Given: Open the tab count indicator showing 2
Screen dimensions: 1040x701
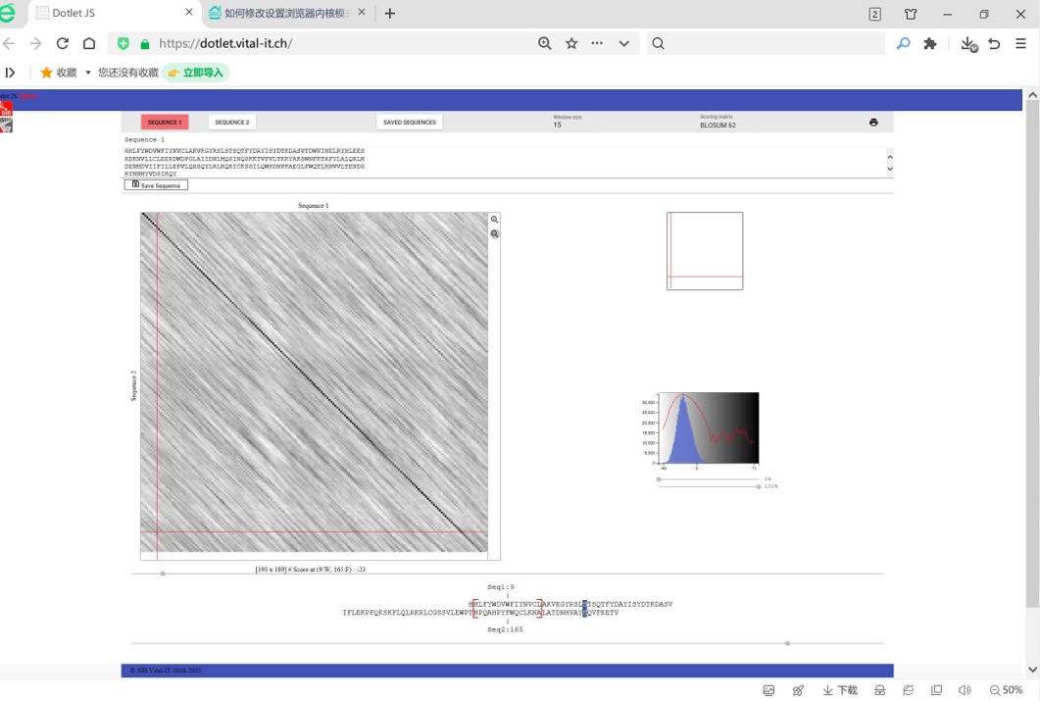Looking at the screenshot, I should point(875,14).
